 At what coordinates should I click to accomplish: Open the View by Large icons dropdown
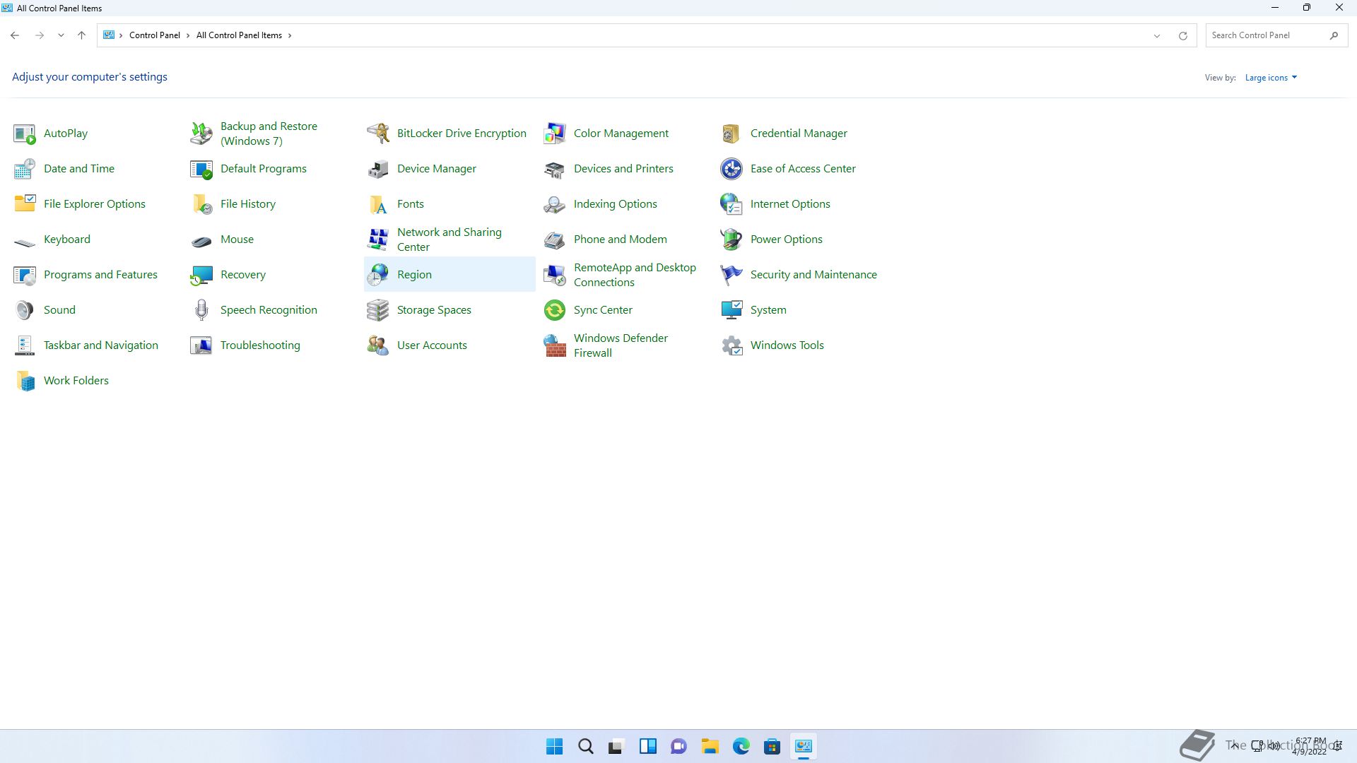point(1271,78)
